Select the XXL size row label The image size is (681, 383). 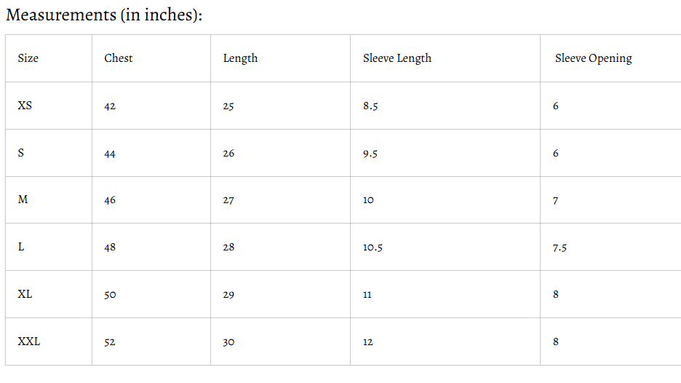(29, 341)
